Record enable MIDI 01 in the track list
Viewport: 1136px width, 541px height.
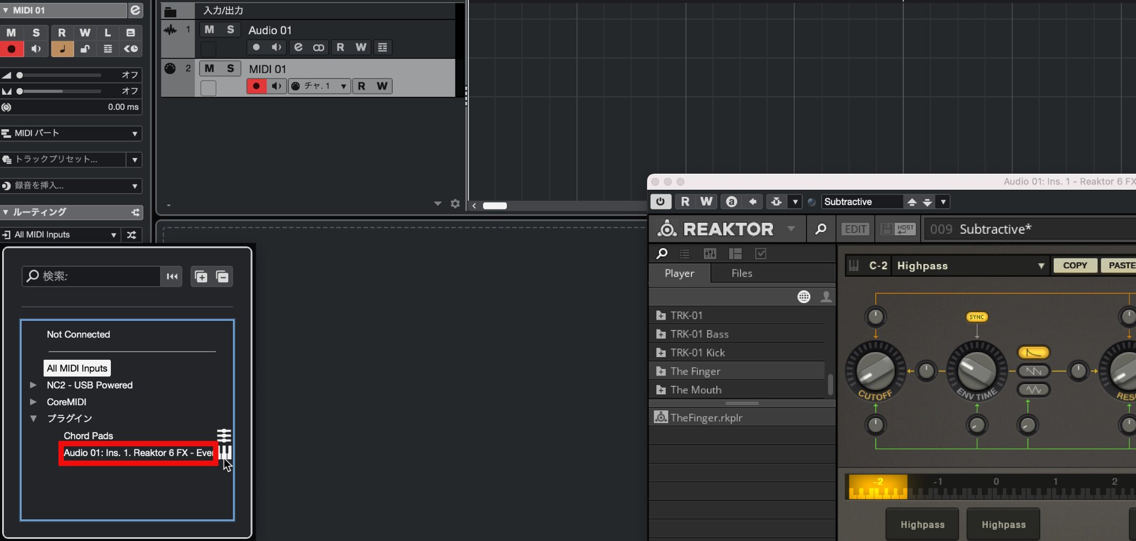tap(256, 86)
